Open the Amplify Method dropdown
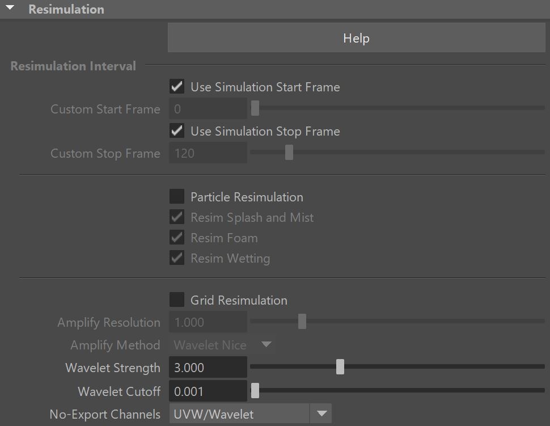The height and width of the screenshot is (426, 550). coord(222,345)
